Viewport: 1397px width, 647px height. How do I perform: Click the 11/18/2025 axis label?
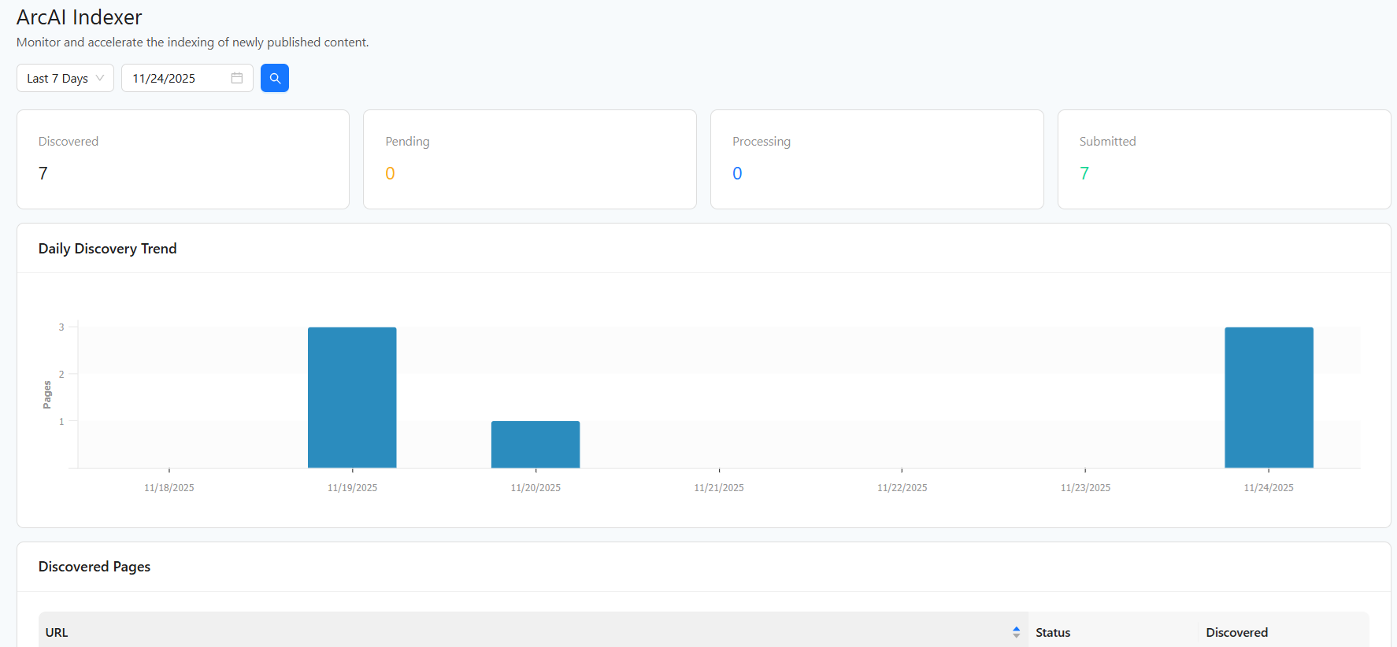[x=169, y=488]
